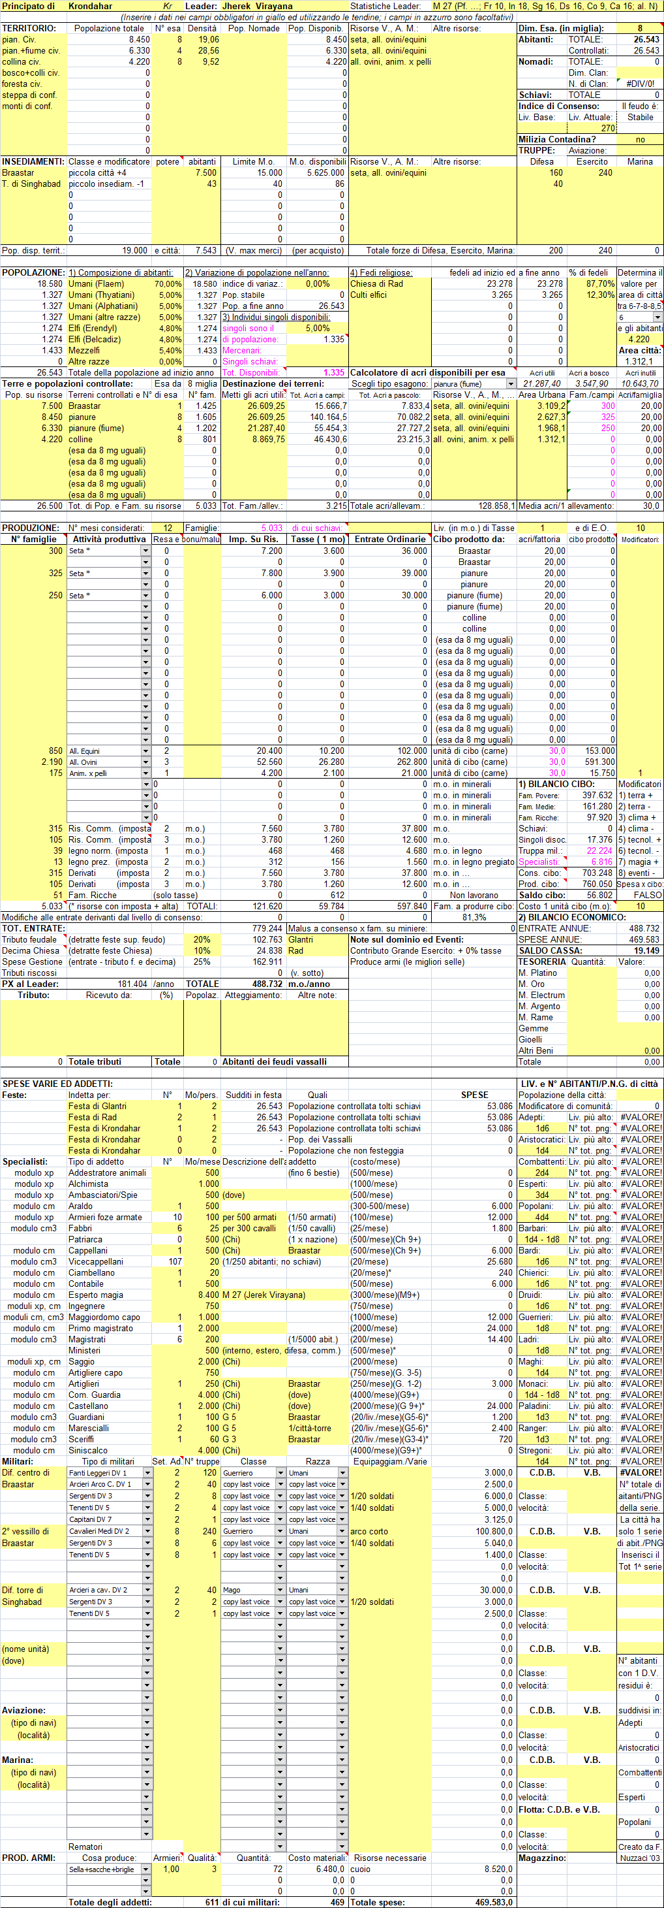Select the '#DIV/0!' N. di Clan cell

(x=640, y=84)
